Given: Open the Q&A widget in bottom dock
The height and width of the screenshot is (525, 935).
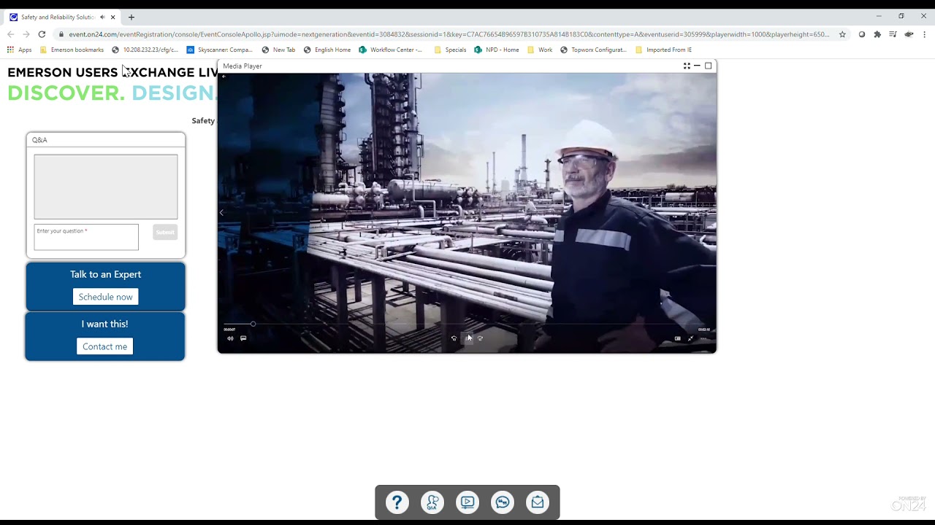Looking at the screenshot, I should point(432,502).
